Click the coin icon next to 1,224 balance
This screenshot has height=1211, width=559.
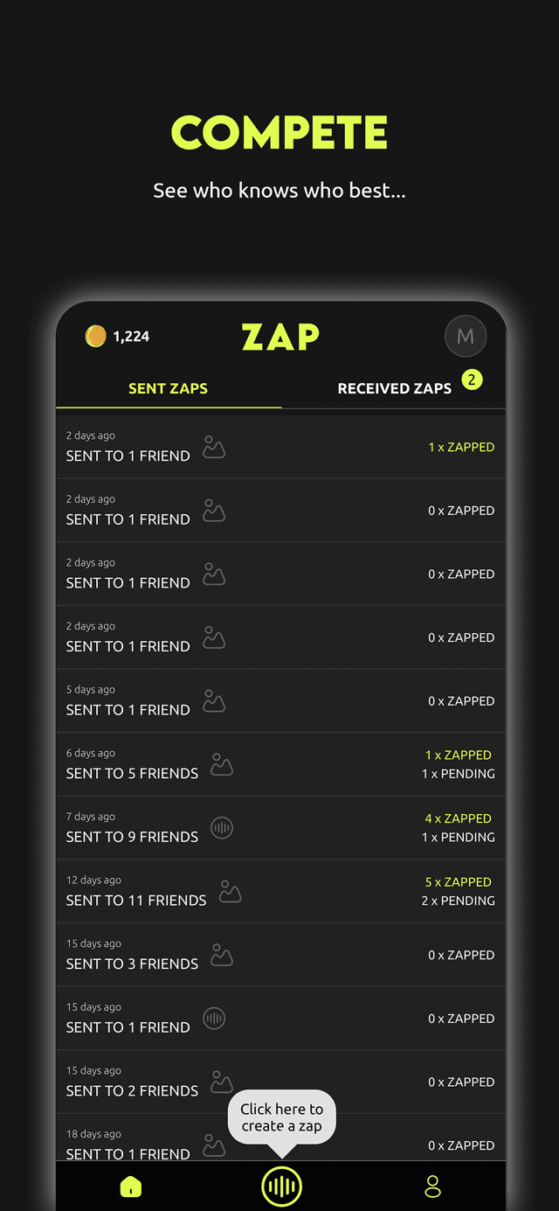coord(96,336)
